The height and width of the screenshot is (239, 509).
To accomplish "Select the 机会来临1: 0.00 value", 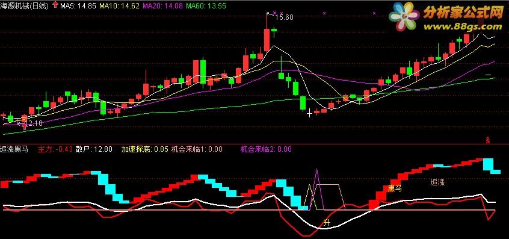I will [197, 149].
